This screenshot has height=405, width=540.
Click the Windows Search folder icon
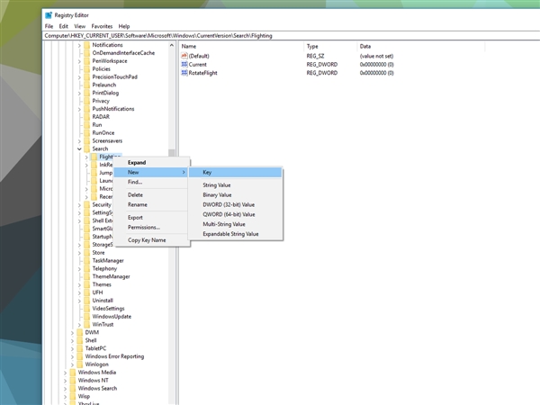coord(73,388)
